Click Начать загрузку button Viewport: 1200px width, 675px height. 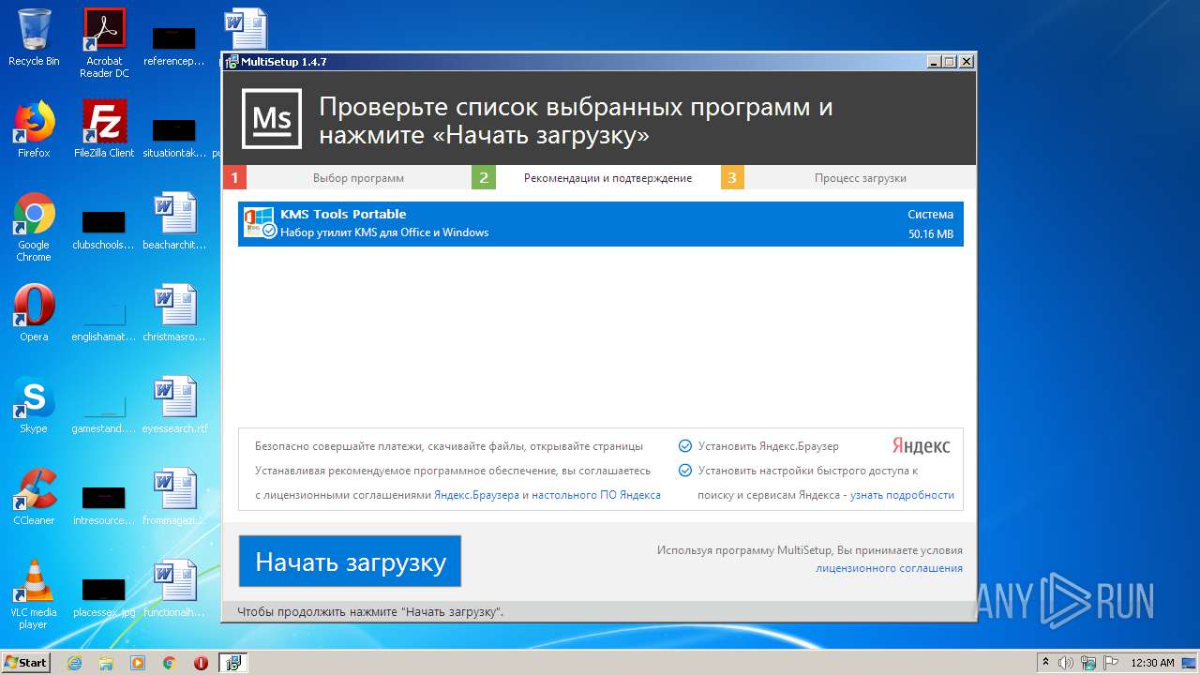[x=350, y=562]
